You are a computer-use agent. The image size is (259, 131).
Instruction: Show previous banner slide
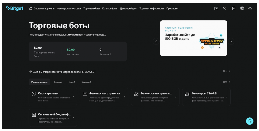[156, 41]
